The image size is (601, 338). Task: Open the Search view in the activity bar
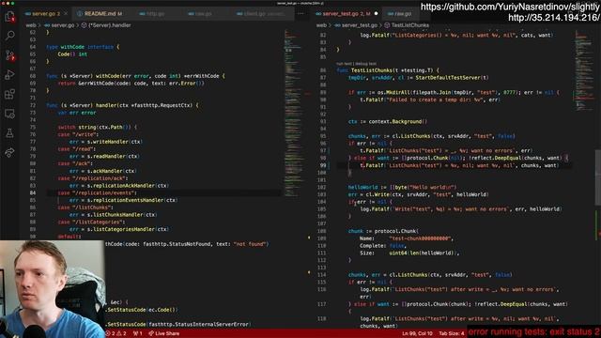9,36
